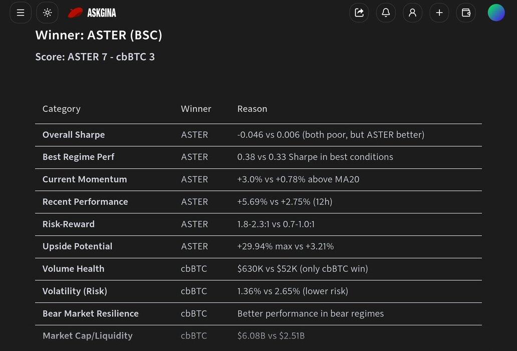The width and height of the screenshot is (517, 351).
Task: Select the Overall Sharpe row label
Action: [x=74, y=135]
